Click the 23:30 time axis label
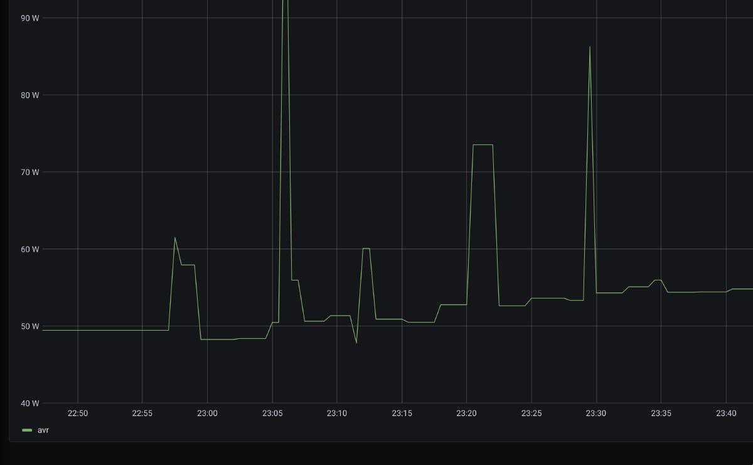 (x=596, y=413)
